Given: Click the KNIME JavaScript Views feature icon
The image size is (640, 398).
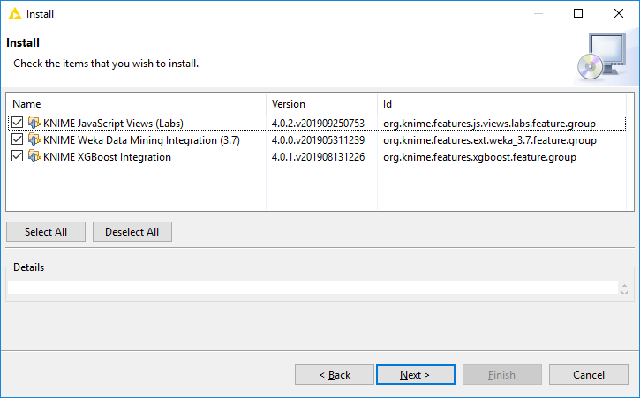Looking at the screenshot, I should click(x=34, y=123).
